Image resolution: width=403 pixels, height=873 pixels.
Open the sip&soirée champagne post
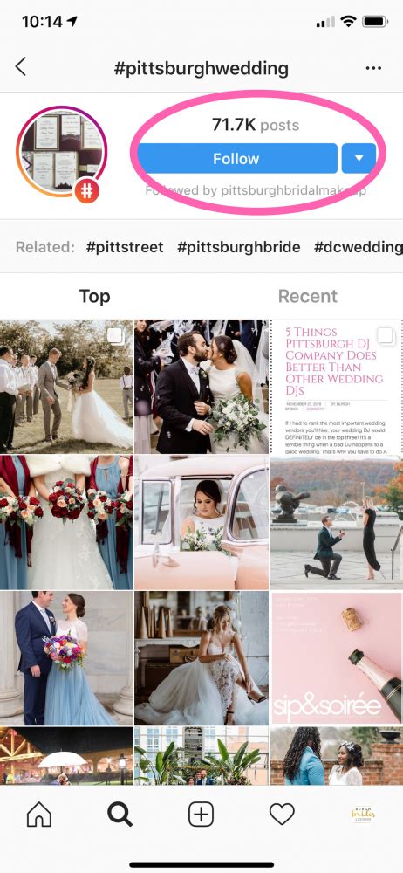tap(336, 657)
